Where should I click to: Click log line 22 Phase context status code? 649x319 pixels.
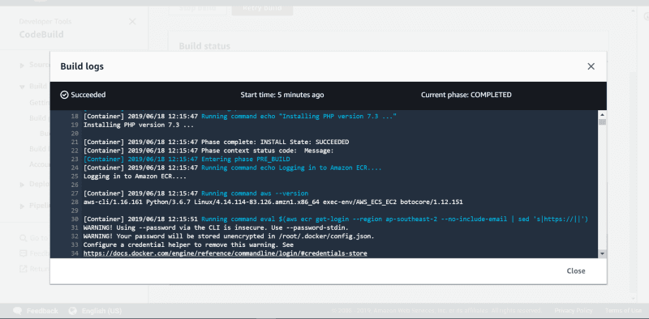(208, 151)
